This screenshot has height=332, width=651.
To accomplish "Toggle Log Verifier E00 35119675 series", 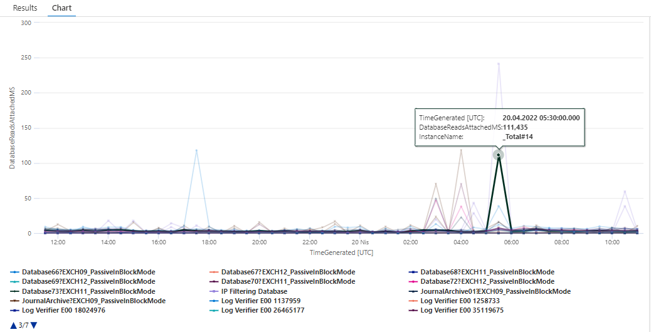I will pyautogui.click(x=457, y=311).
